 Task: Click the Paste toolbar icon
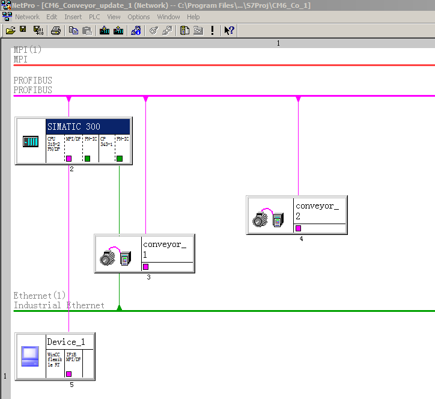click(87, 31)
